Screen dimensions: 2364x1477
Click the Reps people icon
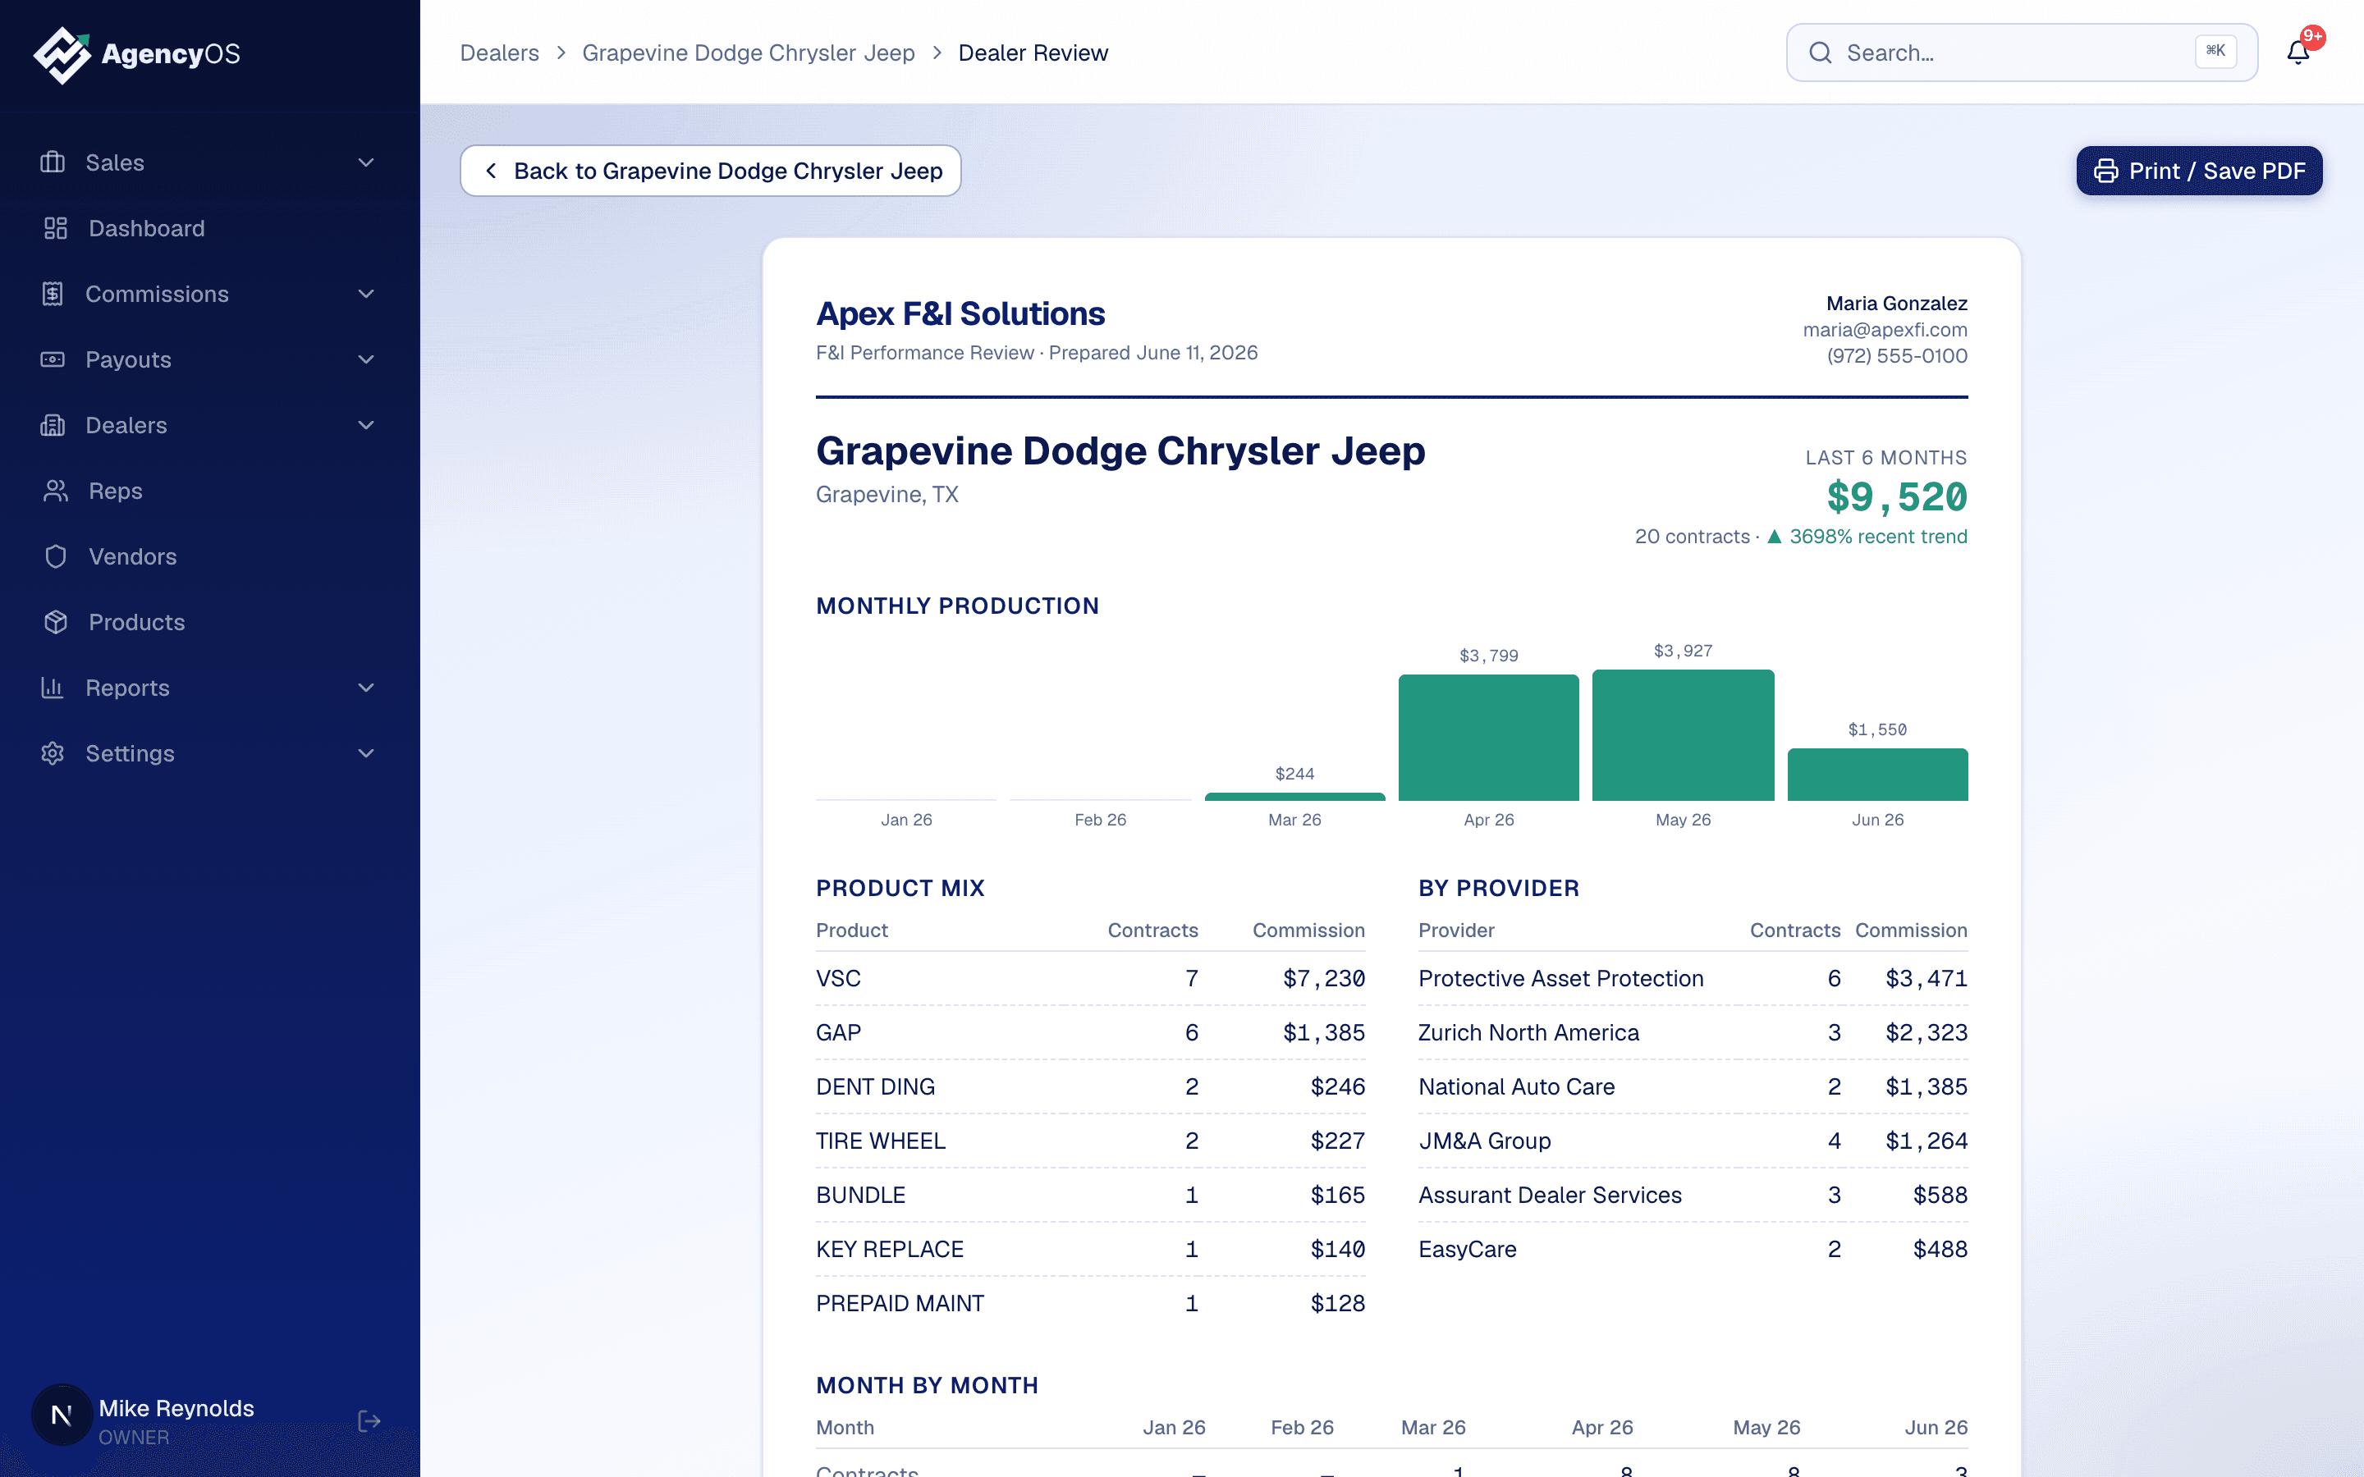click(x=56, y=491)
